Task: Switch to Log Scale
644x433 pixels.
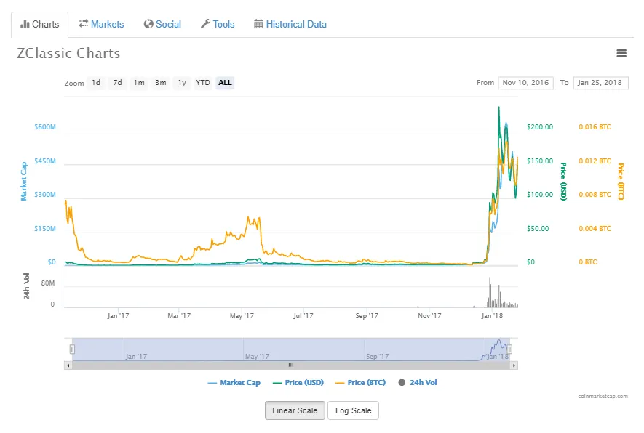Action: pos(353,410)
